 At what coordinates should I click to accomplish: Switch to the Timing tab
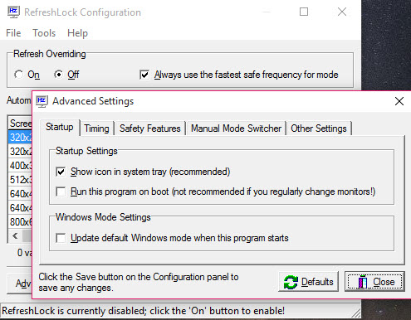point(97,128)
